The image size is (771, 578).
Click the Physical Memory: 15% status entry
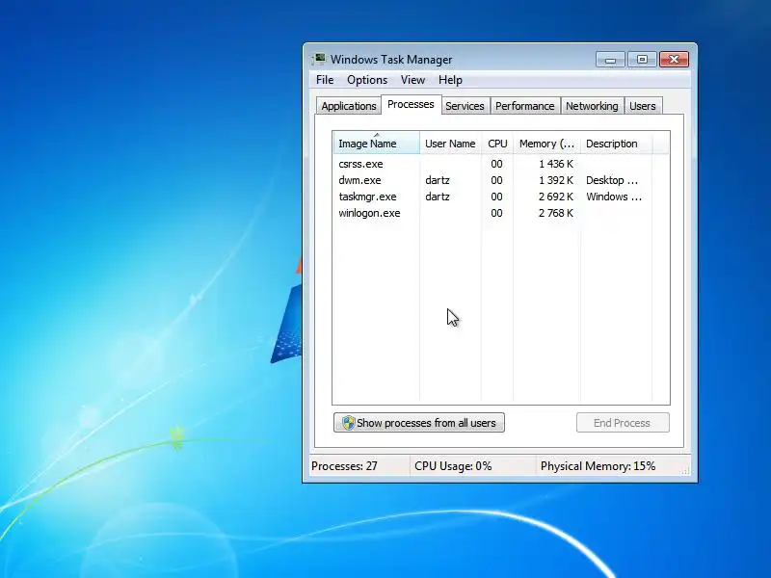tap(598, 466)
